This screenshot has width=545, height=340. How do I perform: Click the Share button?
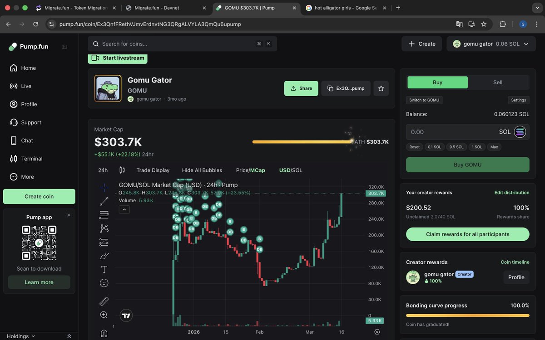pos(301,88)
